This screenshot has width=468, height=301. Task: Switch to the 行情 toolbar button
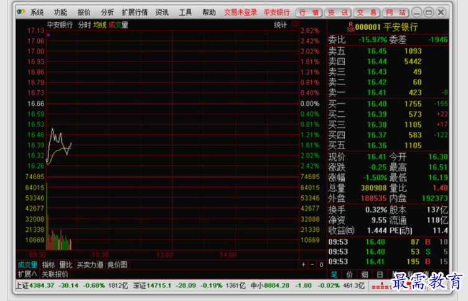pyautogui.click(x=309, y=12)
